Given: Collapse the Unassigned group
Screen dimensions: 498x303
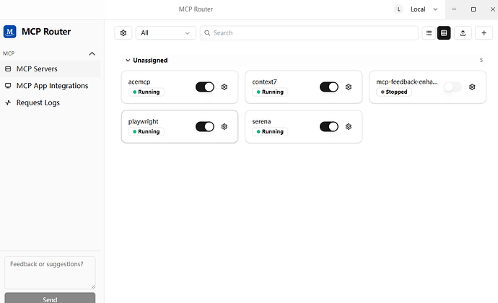Looking at the screenshot, I should tap(128, 61).
